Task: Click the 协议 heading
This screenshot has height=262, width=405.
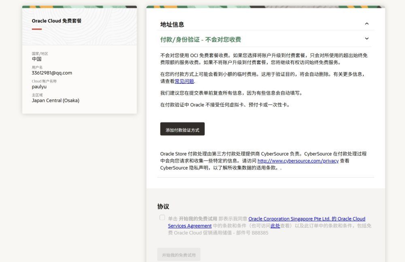Action: point(163,207)
